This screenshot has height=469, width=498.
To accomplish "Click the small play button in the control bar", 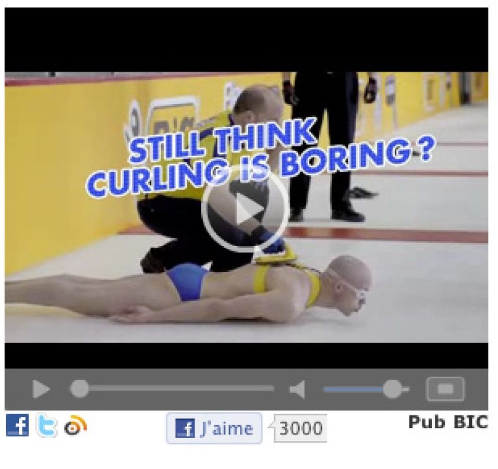I will click(41, 389).
